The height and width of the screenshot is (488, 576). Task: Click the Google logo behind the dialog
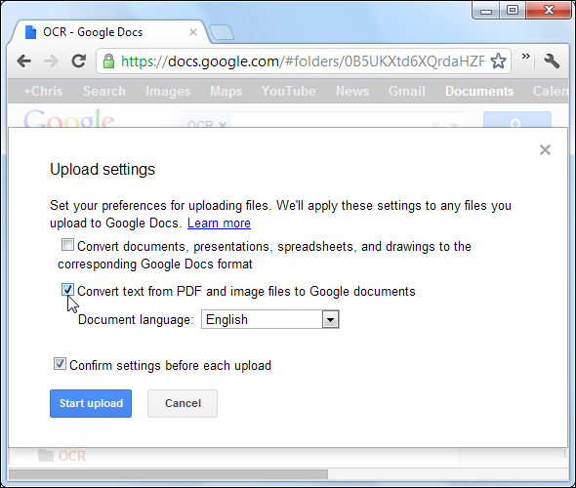click(68, 119)
